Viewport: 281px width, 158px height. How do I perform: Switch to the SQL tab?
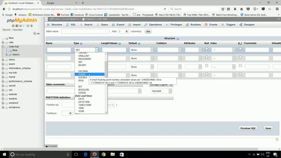pyautogui.click(x=71, y=25)
